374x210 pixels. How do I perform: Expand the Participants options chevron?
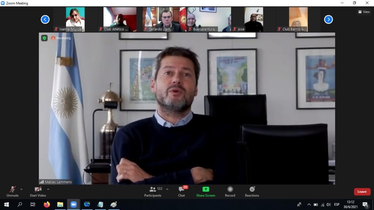pyautogui.click(x=167, y=189)
